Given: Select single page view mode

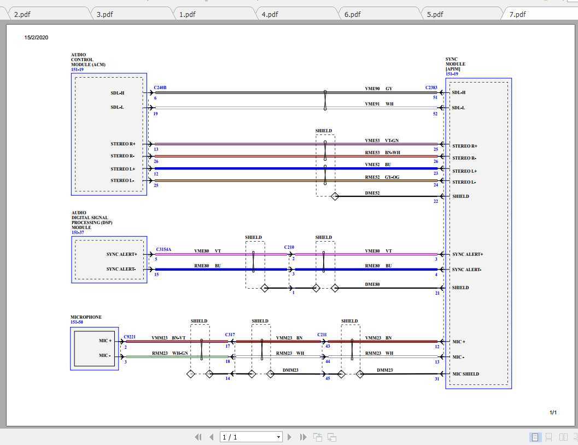Looking at the screenshot, I should pyautogui.click(x=534, y=437).
